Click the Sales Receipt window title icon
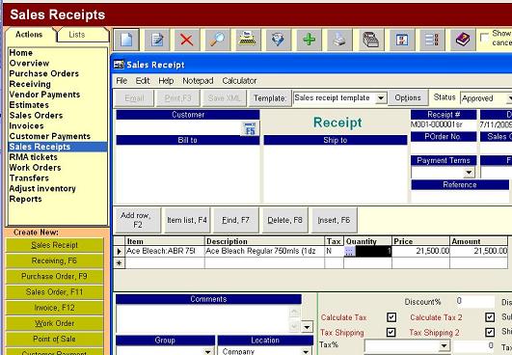512x355 pixels. [x=119, y=65]
